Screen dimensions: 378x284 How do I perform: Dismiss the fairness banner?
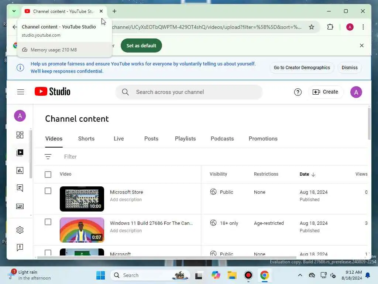point(350,68)
